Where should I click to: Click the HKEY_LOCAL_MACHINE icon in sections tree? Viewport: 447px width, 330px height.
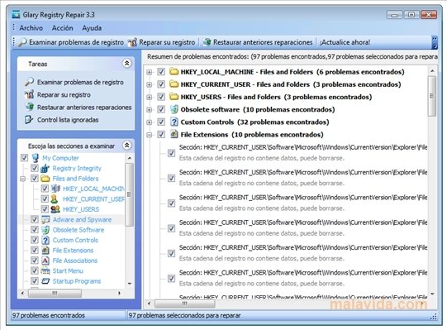[x=55, y=189]
